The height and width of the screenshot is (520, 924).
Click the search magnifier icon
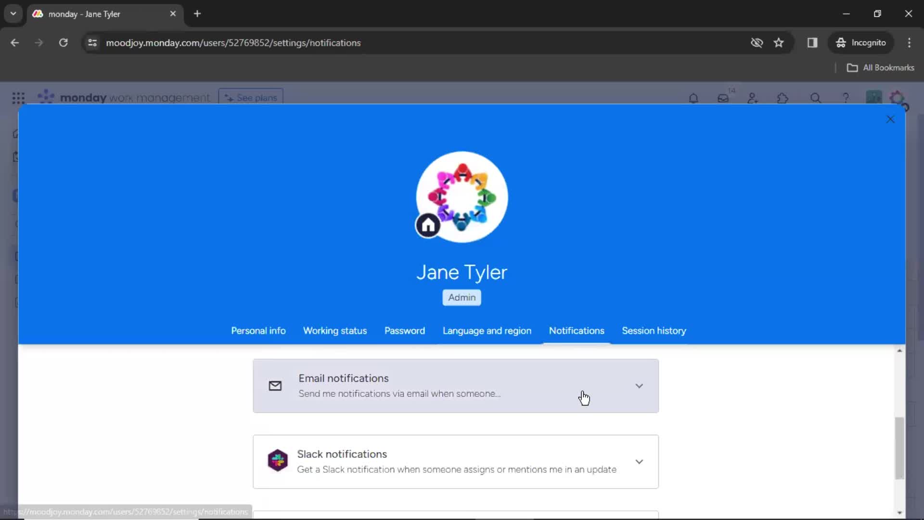815,98
